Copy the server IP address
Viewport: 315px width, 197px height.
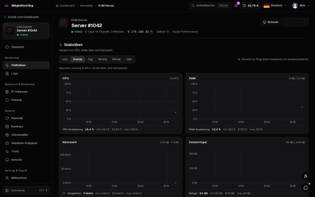(151, 32)
